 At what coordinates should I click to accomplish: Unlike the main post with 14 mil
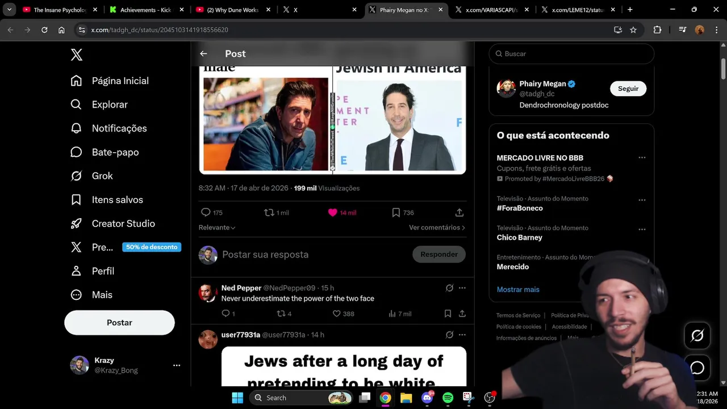(342, 212)
